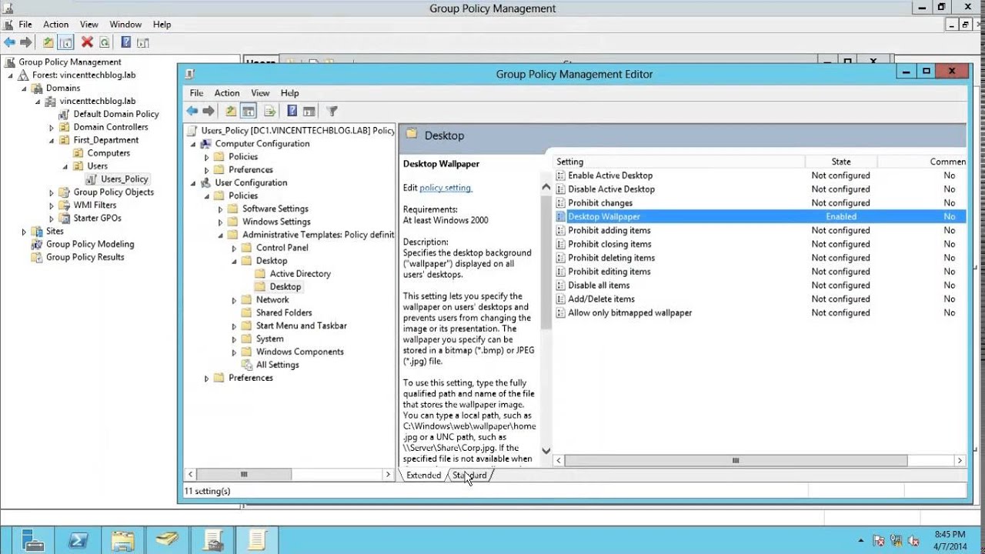Open Windows PowerShell from the taskbar
The height and width of the screenshot is (554, 985).
(x=78, y=540)
